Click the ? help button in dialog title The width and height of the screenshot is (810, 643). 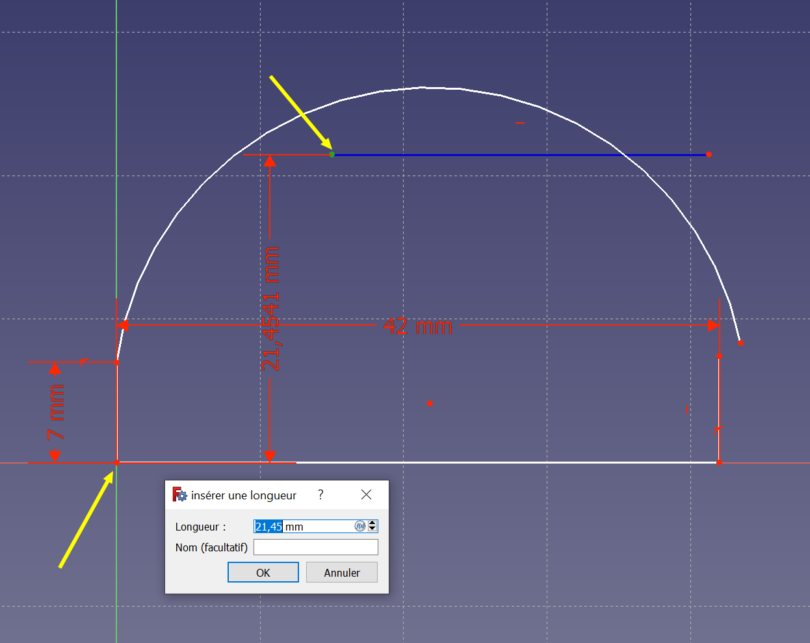[x=320, y=495]
